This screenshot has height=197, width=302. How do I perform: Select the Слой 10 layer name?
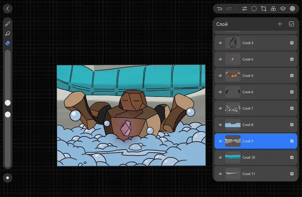coord(249,157)
